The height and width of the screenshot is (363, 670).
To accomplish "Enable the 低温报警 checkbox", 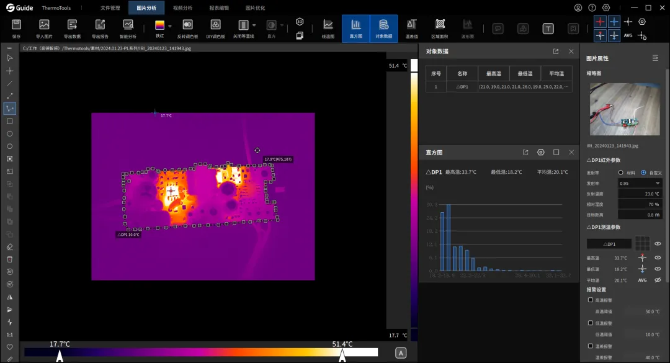I will point(591,323).
